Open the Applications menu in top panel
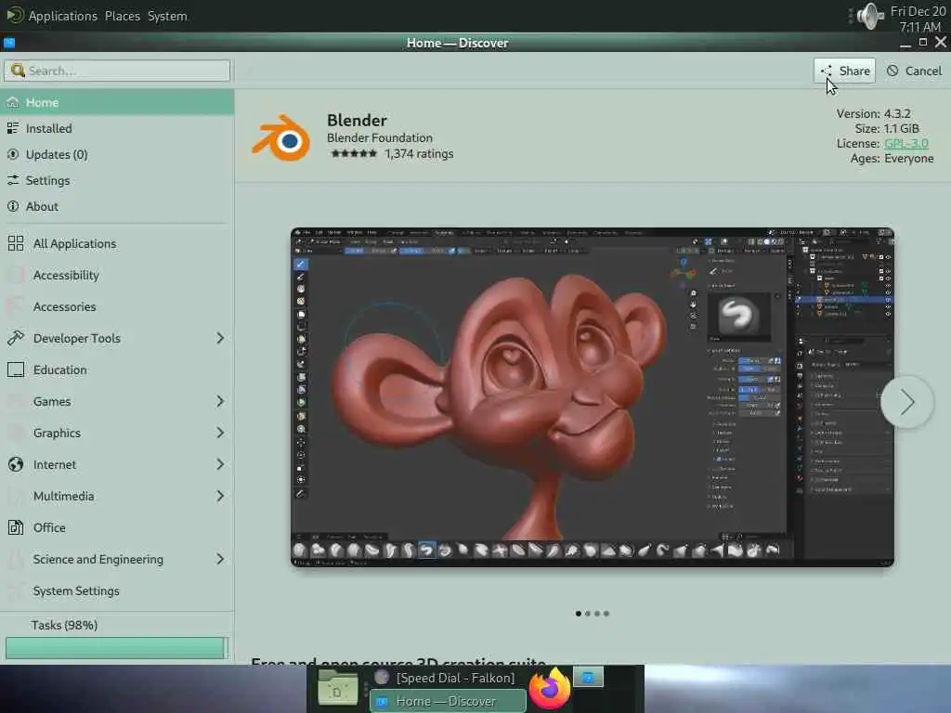The image size is (951, 713). (x=63, y=16)
